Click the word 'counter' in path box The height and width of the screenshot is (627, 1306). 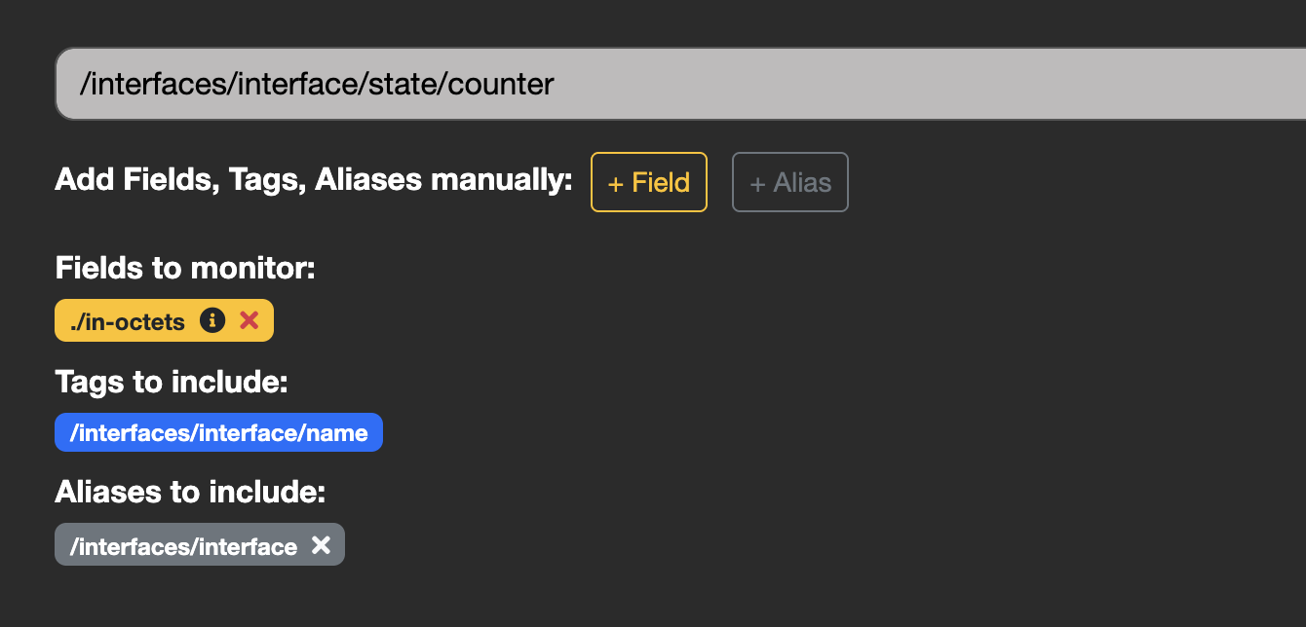tap(501, 84)
